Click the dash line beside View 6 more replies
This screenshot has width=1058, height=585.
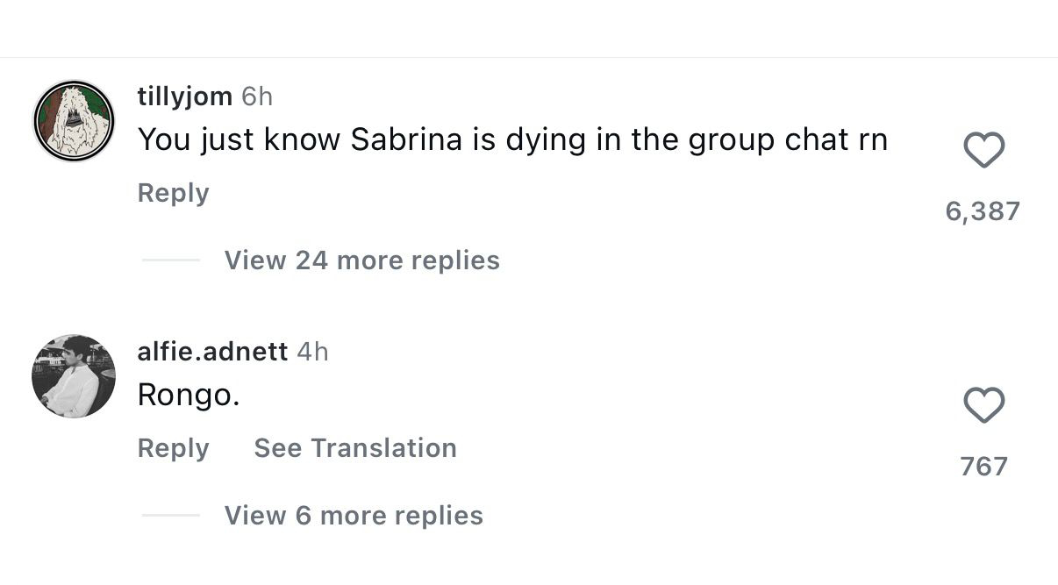click(x=170, y=516)
